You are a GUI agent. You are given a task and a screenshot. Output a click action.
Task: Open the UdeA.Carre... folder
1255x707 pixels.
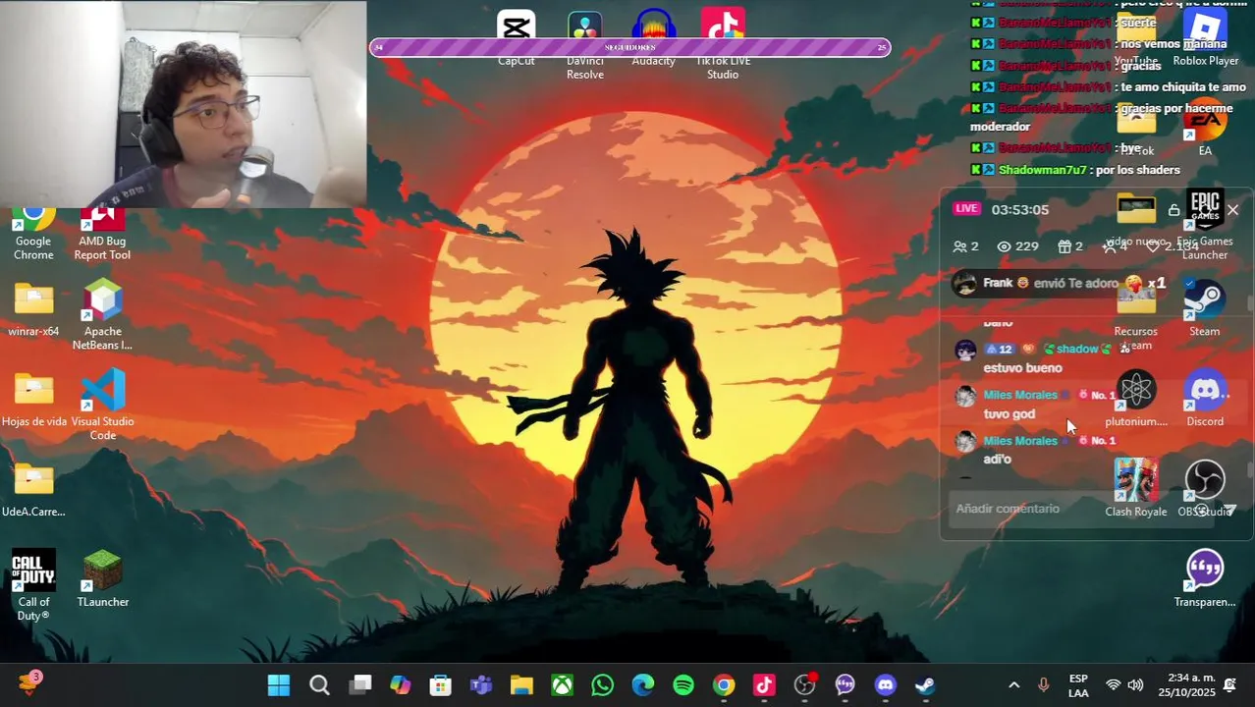[x=33, y=490]
